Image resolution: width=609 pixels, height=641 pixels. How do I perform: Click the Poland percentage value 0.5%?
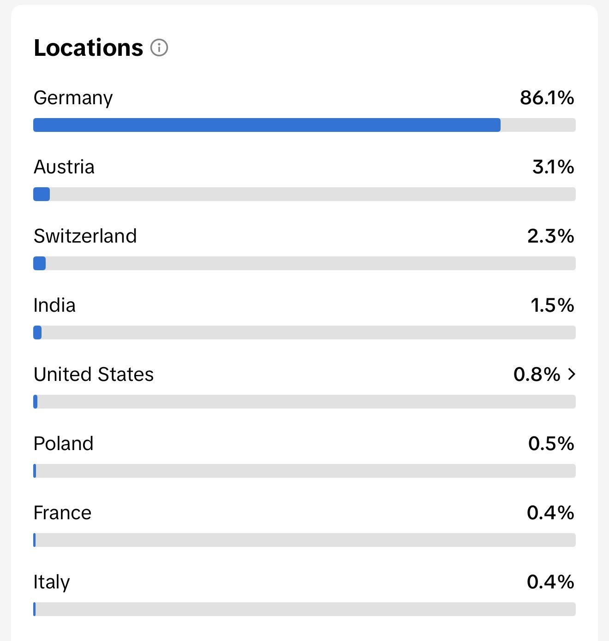coord(551,444)
